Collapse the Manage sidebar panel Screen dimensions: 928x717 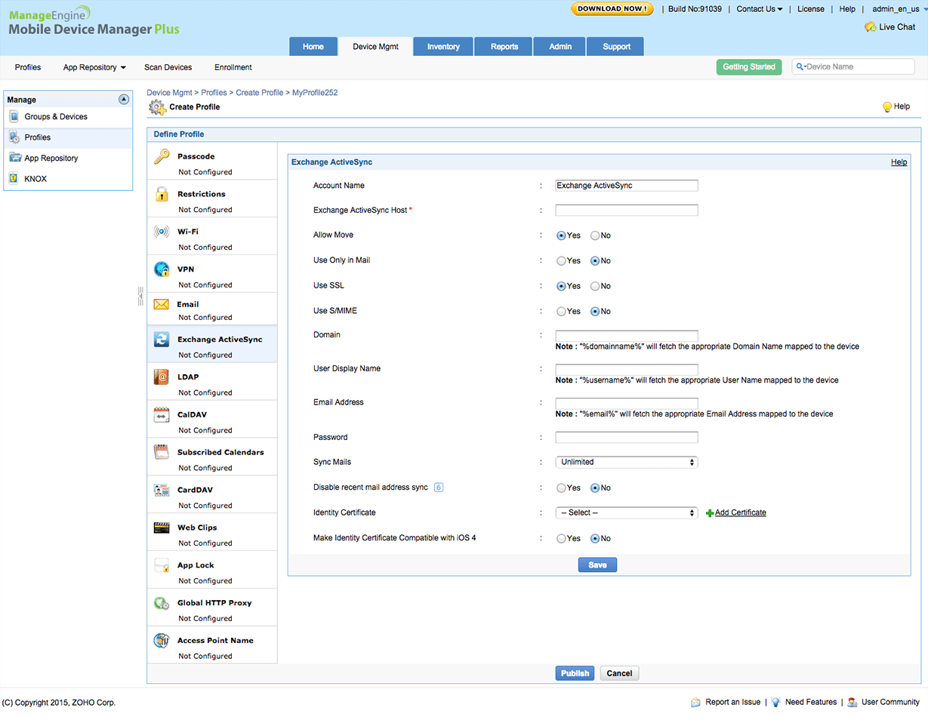coord(124,100)
